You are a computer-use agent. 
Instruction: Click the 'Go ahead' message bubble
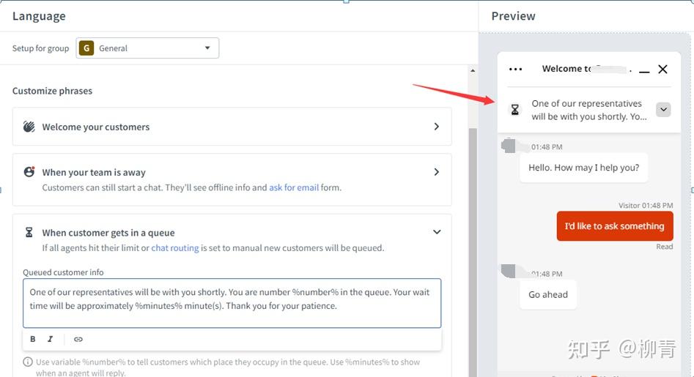click(x=548, y=294)
